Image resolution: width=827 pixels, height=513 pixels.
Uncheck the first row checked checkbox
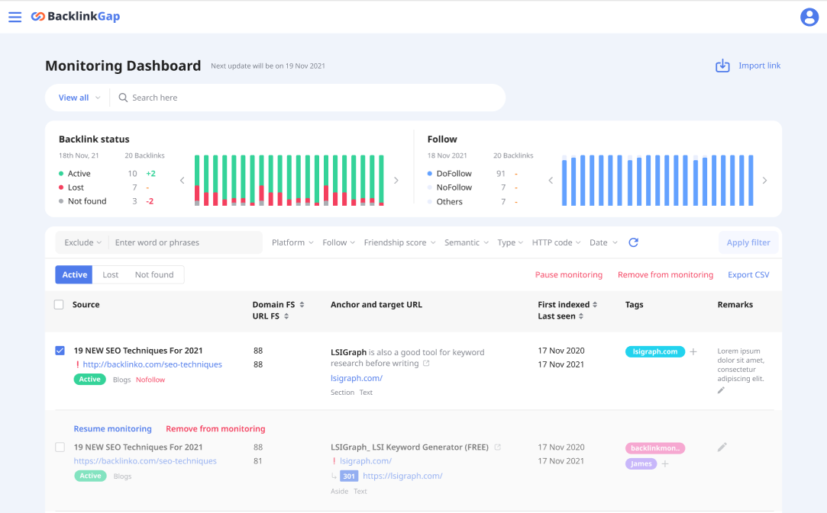(x=60, y=351)
